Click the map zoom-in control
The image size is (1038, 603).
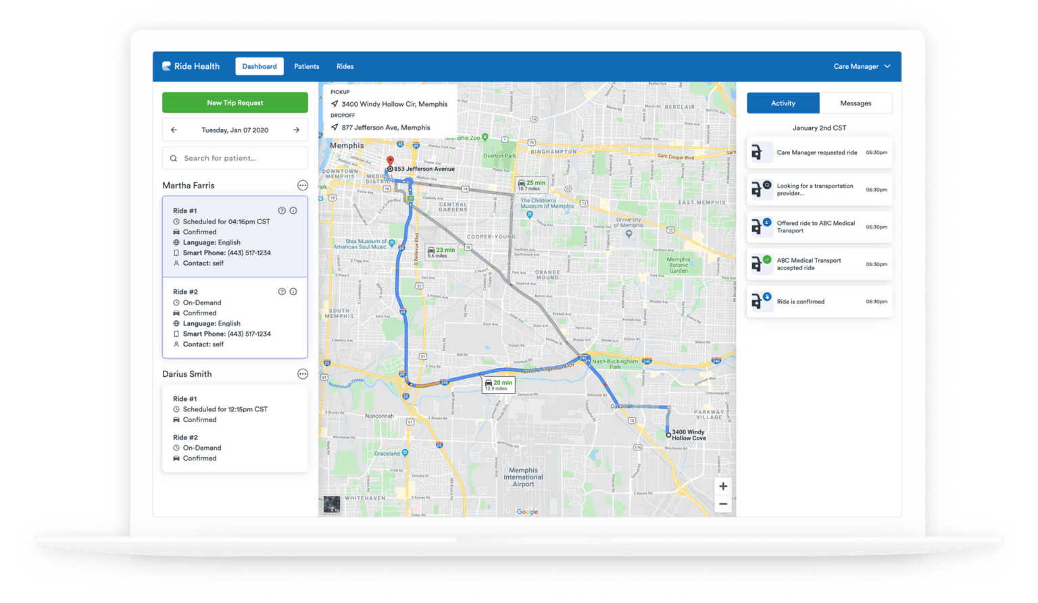(723, 486)
